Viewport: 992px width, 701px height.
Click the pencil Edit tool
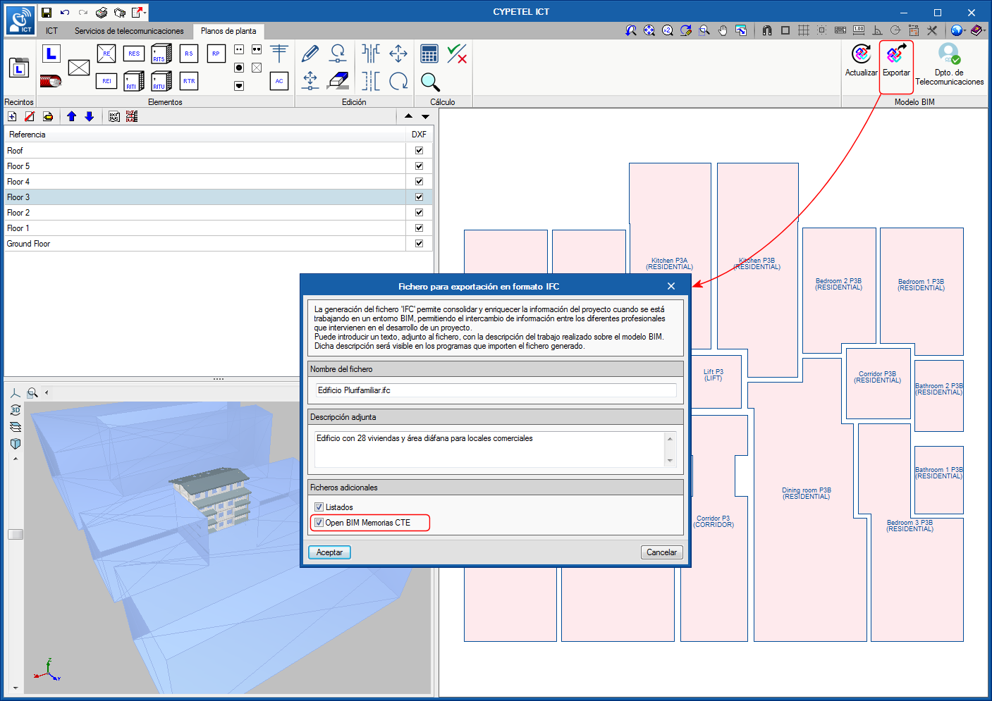tap(310, 54)
